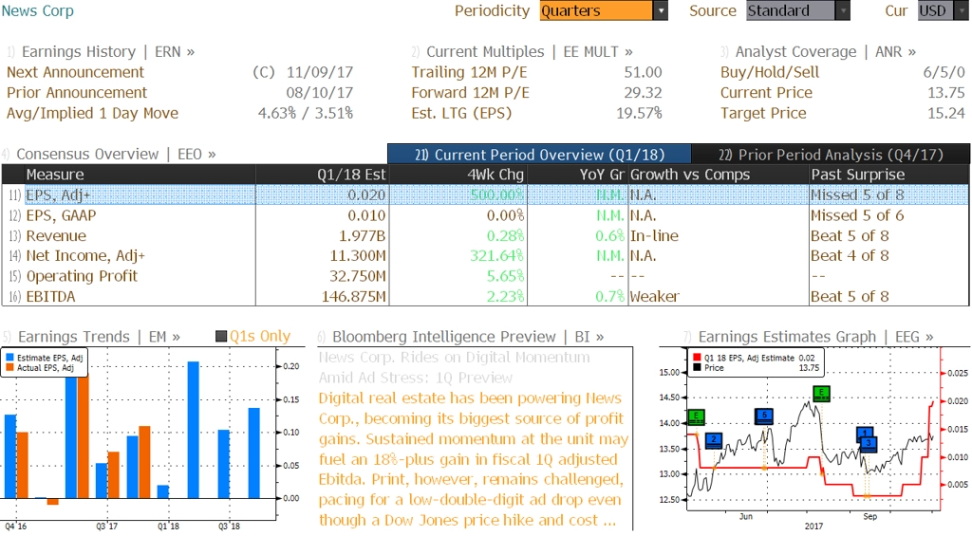Click the News Corp company name
This screenshot has width=972, height=536.
pyautogui.click(x=37, y=10)
